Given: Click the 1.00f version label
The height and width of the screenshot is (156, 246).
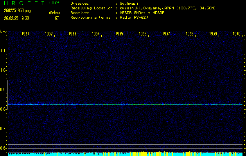Looking at the screenshot, I should click(54, 3).
